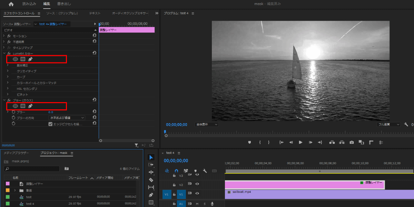
Task: Open the フル画質 playback resolution dropdown
Action: point(389,125)
